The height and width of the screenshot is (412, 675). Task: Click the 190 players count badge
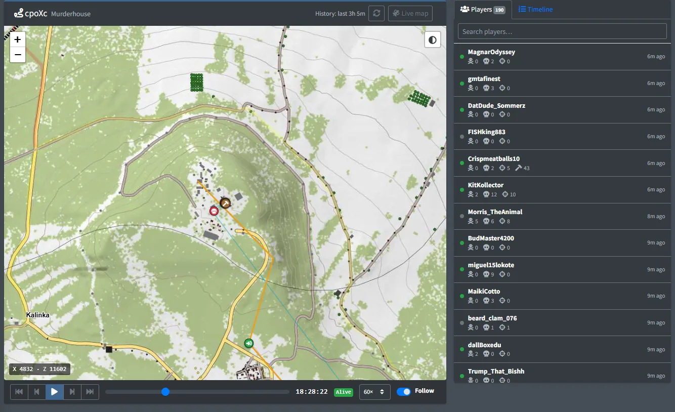pyautogui.click(x=499, y=10)
